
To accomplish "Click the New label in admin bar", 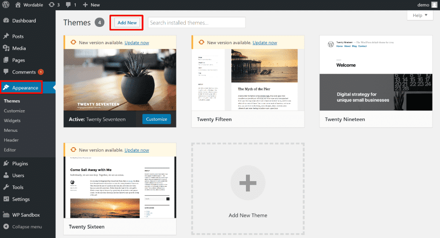I will click(95, 5).
